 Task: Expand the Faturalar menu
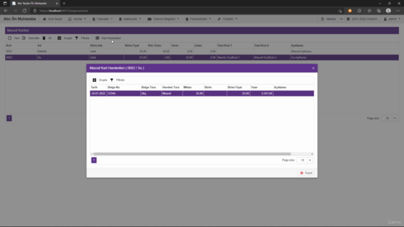[x=102, y=19]
